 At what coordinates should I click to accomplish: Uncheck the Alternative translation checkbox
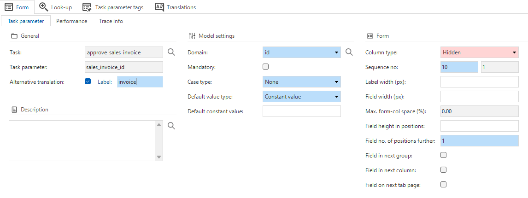click(x=88, y=81)
